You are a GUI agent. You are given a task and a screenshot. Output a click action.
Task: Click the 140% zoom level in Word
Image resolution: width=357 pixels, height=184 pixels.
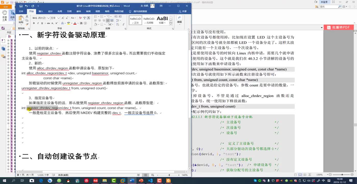pyautogui.click(x=185, y=175)
